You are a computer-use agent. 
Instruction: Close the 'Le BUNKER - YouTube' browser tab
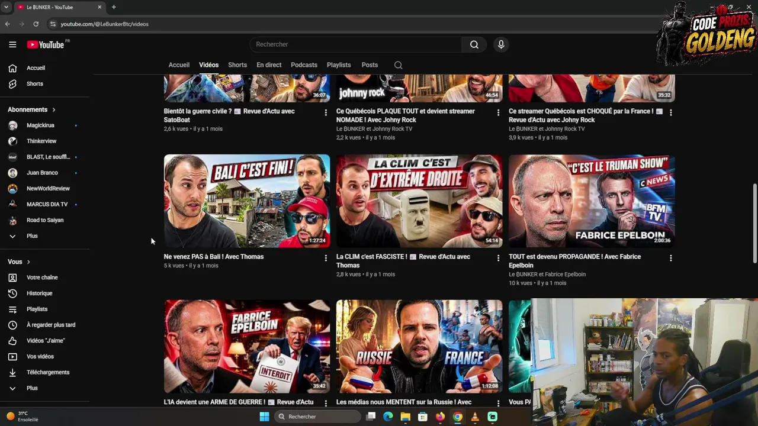[99, 7]
